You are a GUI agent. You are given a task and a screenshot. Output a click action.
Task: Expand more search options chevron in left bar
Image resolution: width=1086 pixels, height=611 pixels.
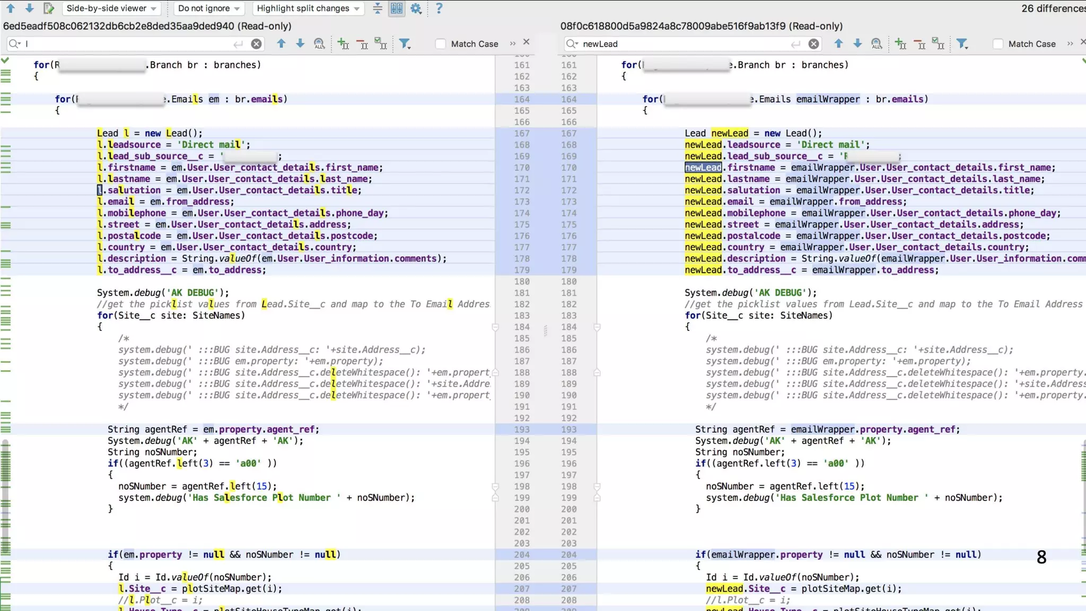[x=513, y=43]
